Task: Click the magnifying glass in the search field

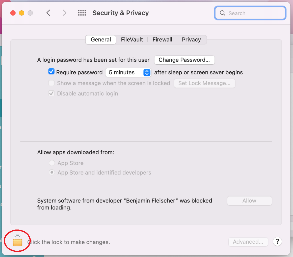Action: point(222,13)
